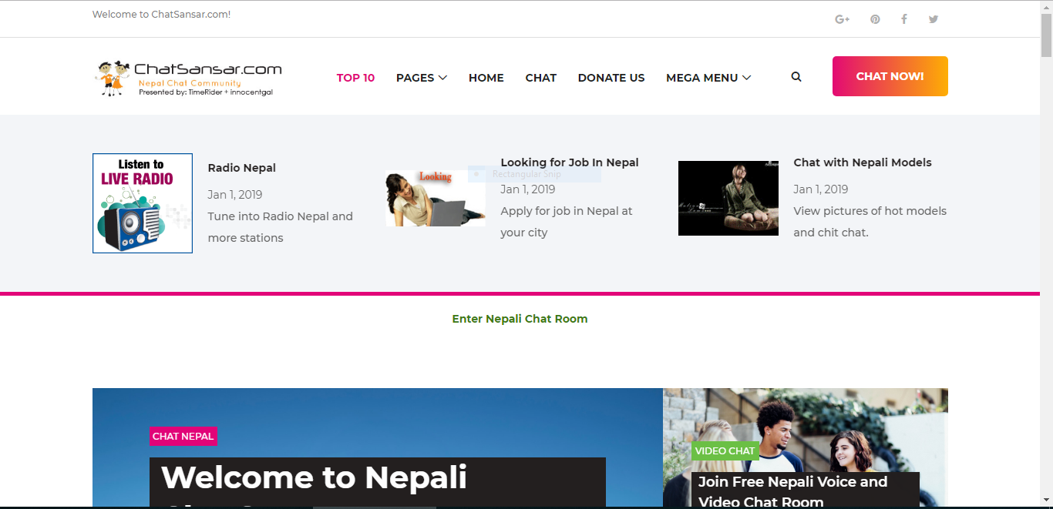Open the Google+ social icon
The width and height of the screenshot is (1053, 509).
tap(843, 18)
